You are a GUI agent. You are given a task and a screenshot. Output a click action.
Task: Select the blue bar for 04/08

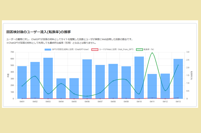[x=113, y=81]
